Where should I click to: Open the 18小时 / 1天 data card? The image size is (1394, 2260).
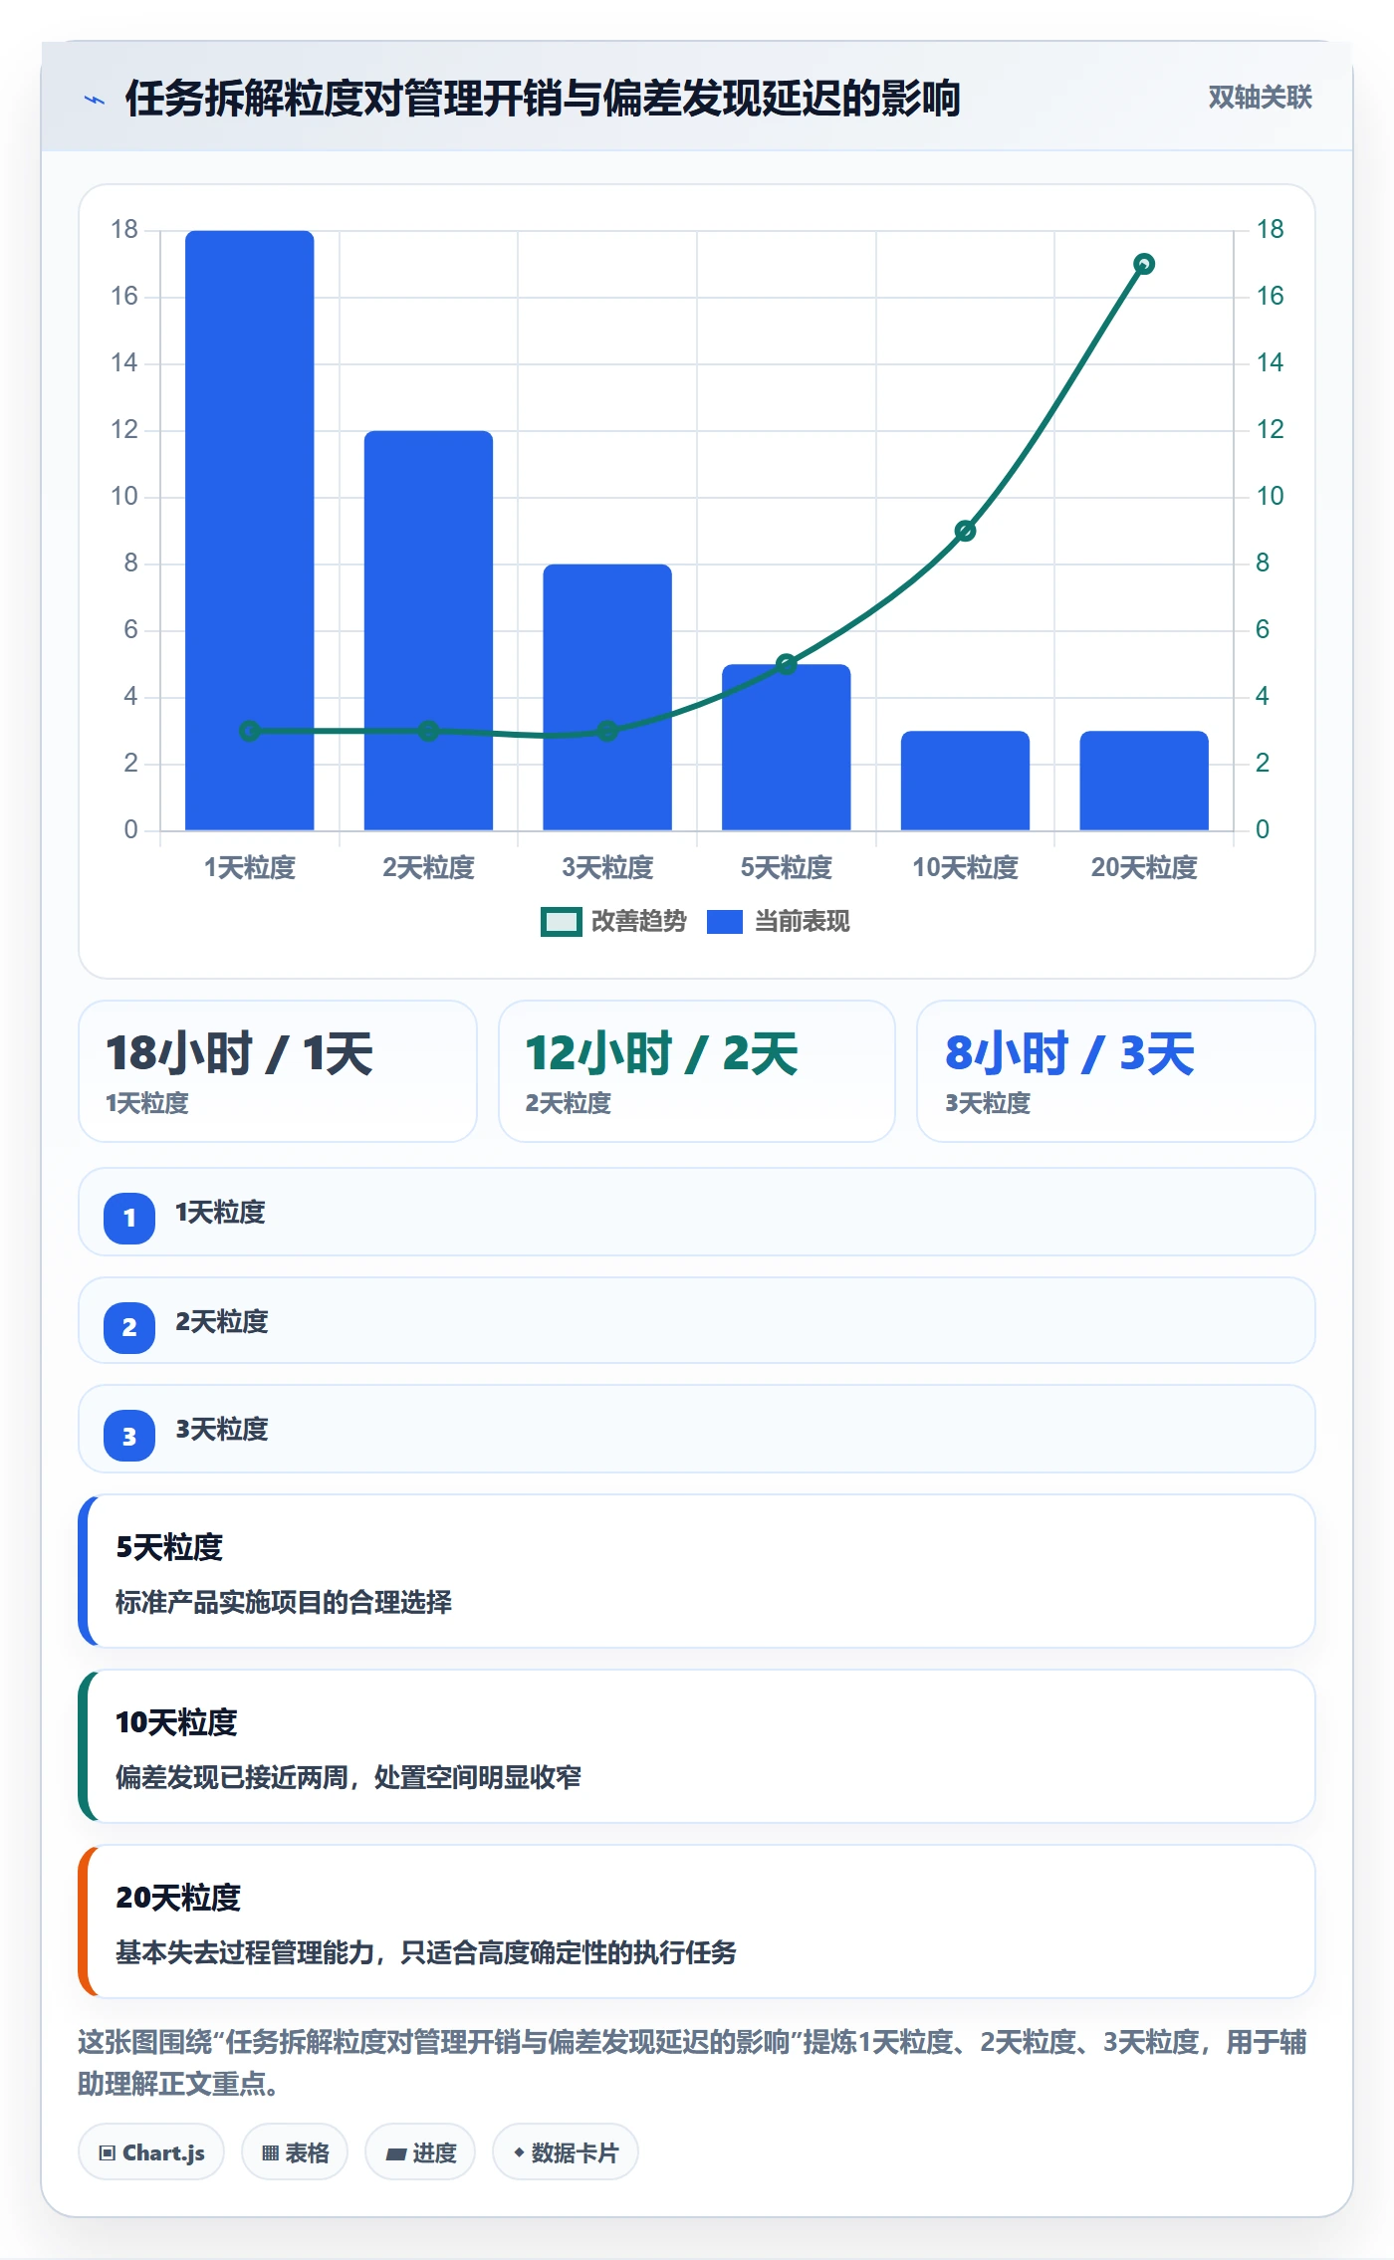click(278, 1071)
